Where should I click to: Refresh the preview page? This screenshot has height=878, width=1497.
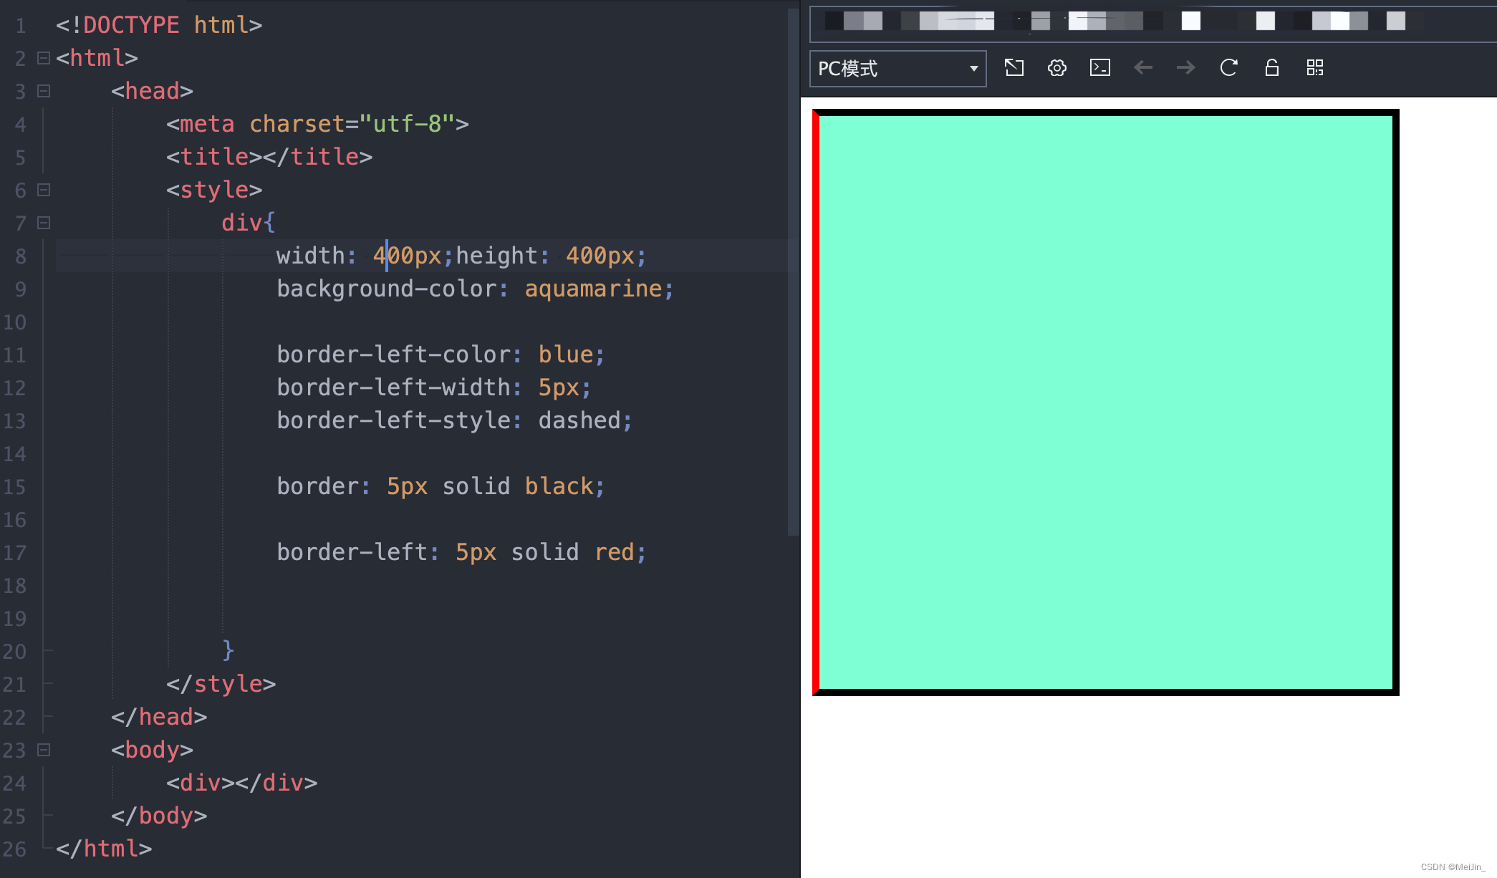coord(1229,68)
